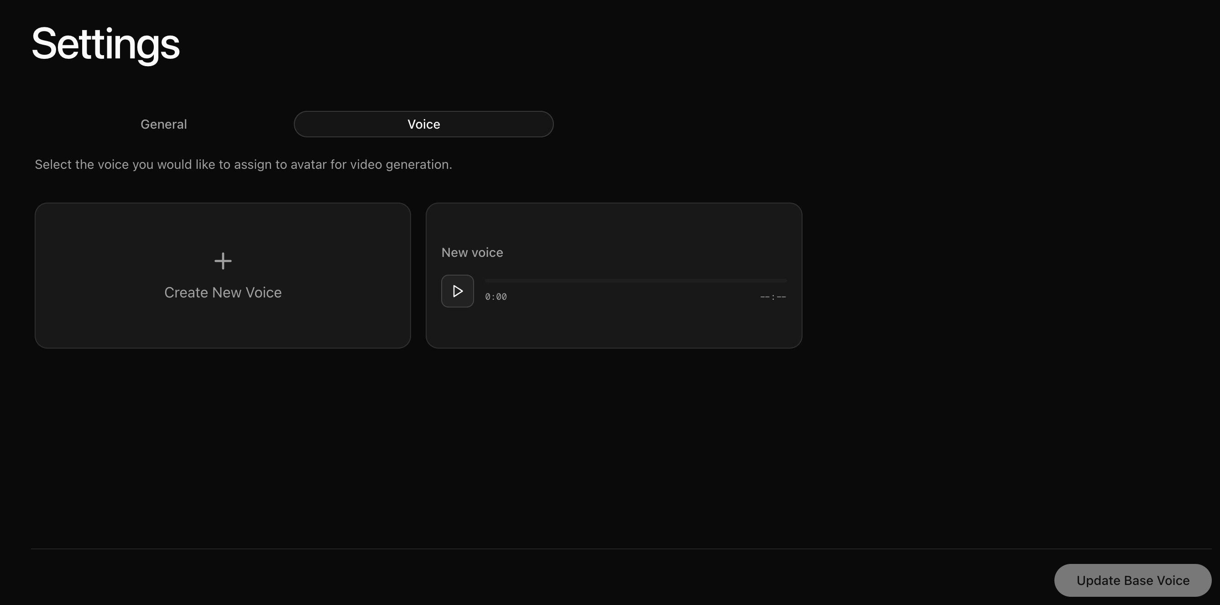Image resolution: width=1220 pixels, height=605 pixels.
Task: Click the plus icon to add voice
Action: pos(223,261)
